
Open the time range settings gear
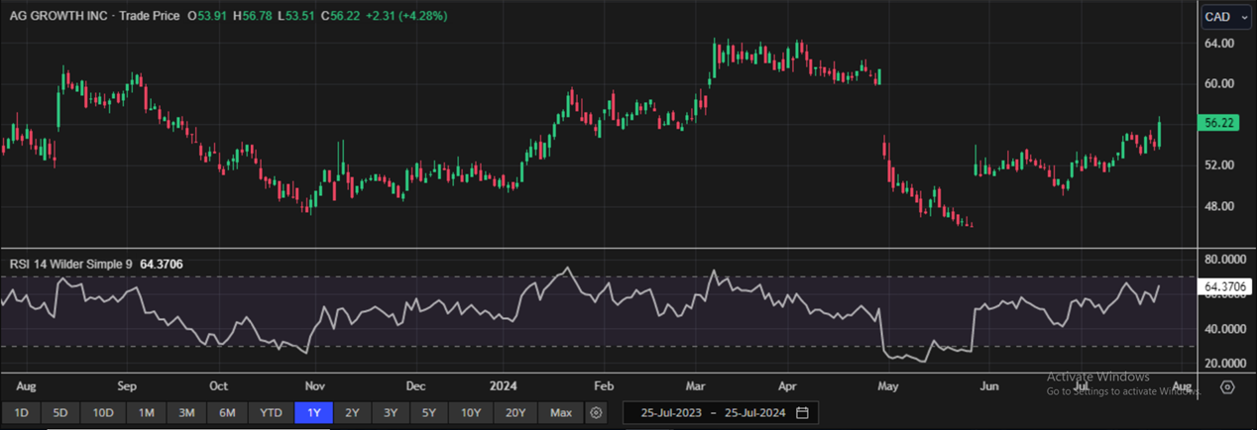[x=596, y=412]
